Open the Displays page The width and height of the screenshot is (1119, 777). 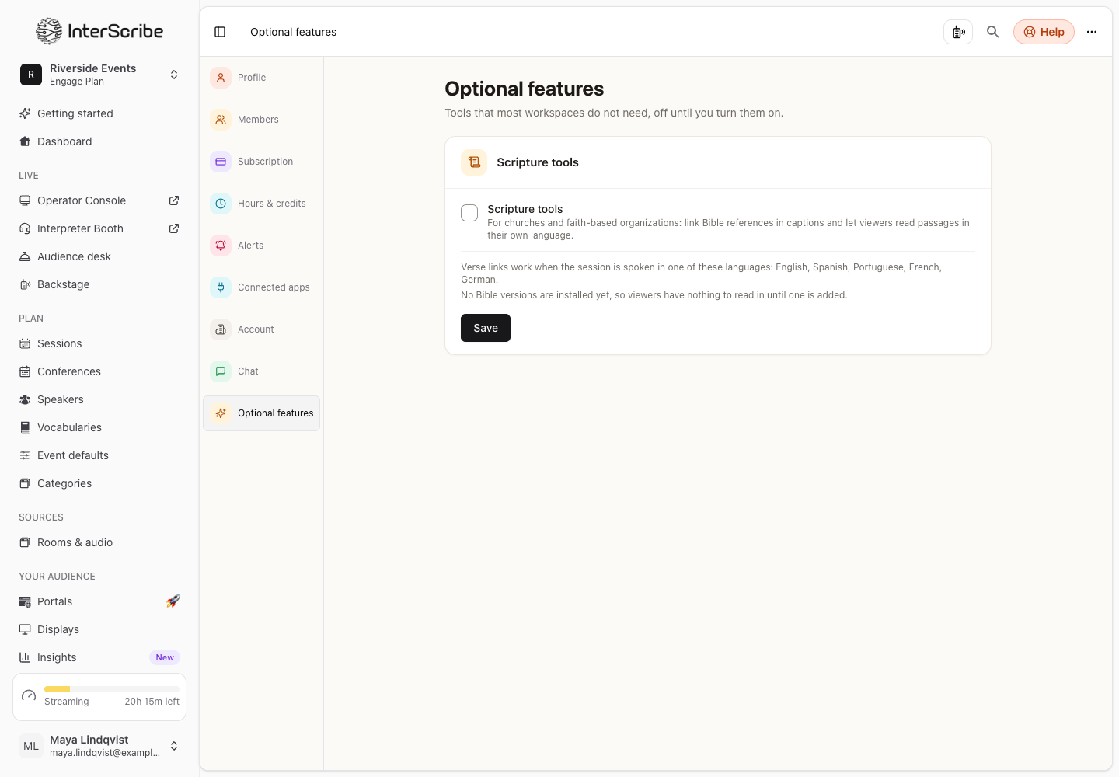coord(99,629)
